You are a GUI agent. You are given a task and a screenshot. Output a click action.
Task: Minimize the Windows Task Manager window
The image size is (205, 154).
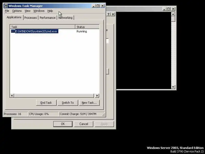pyautogui.click(x=93, y=6)
